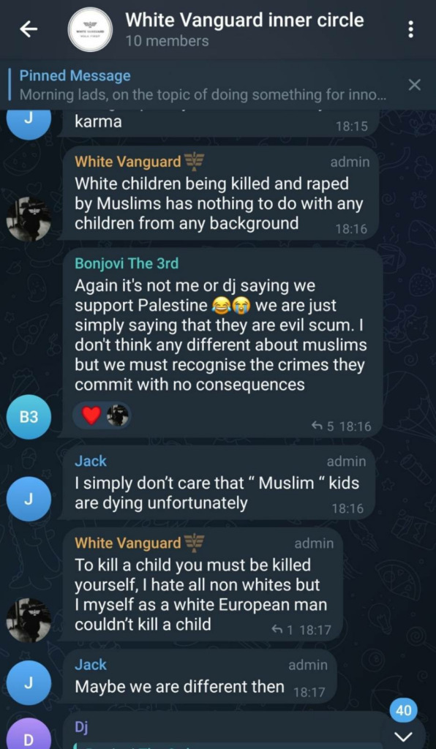
Task: Toggle the red heart reaction
Action: pos(91,415)
